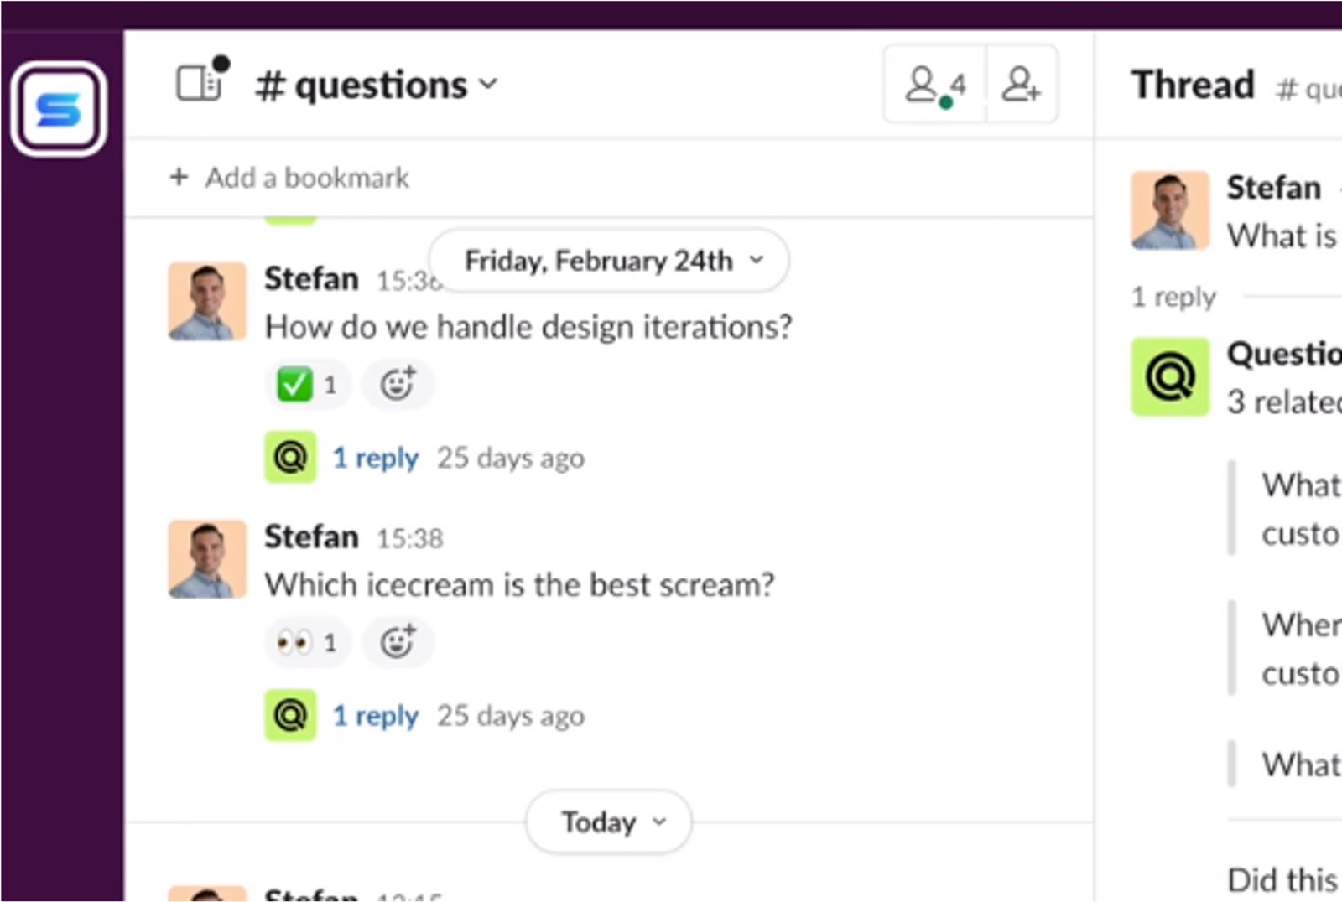Click Stefan's name on design iterations message

click(311, 278)
